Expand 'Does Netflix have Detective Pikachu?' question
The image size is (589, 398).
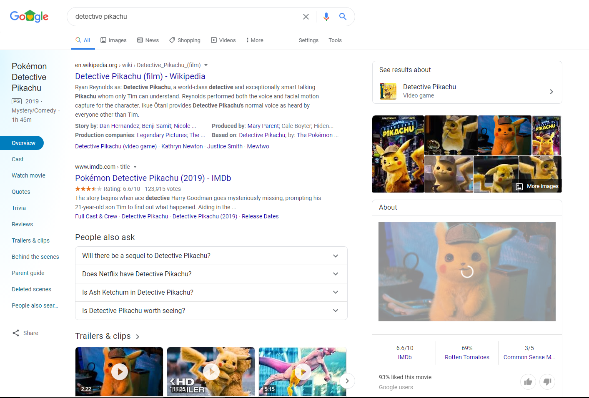(211, 274)
